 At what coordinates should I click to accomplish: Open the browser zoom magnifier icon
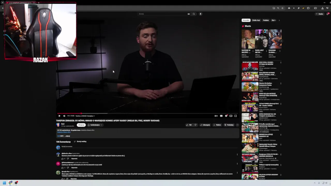278,8
